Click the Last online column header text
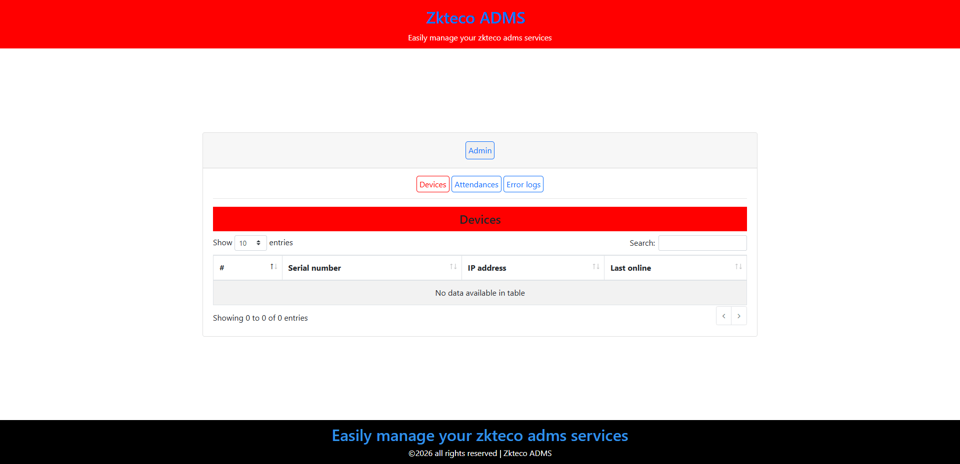Screen dimensions: 960x464 [630, 268]
